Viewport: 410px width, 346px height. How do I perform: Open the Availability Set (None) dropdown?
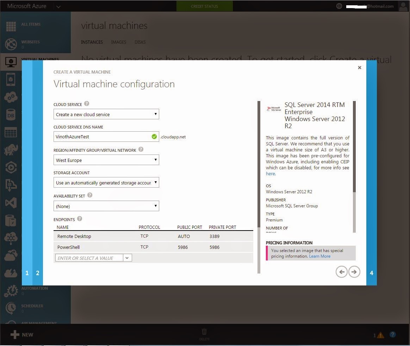coord(106,206)
